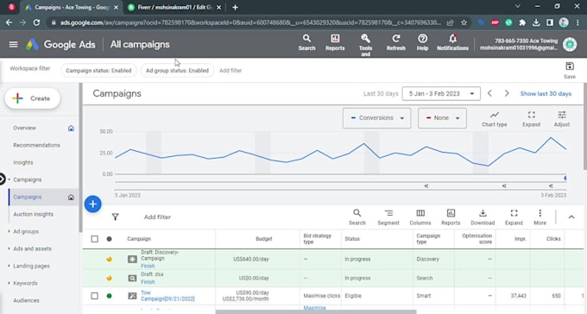
Task: Tick the Tow Campaign row checkbox
Action: 94,296
